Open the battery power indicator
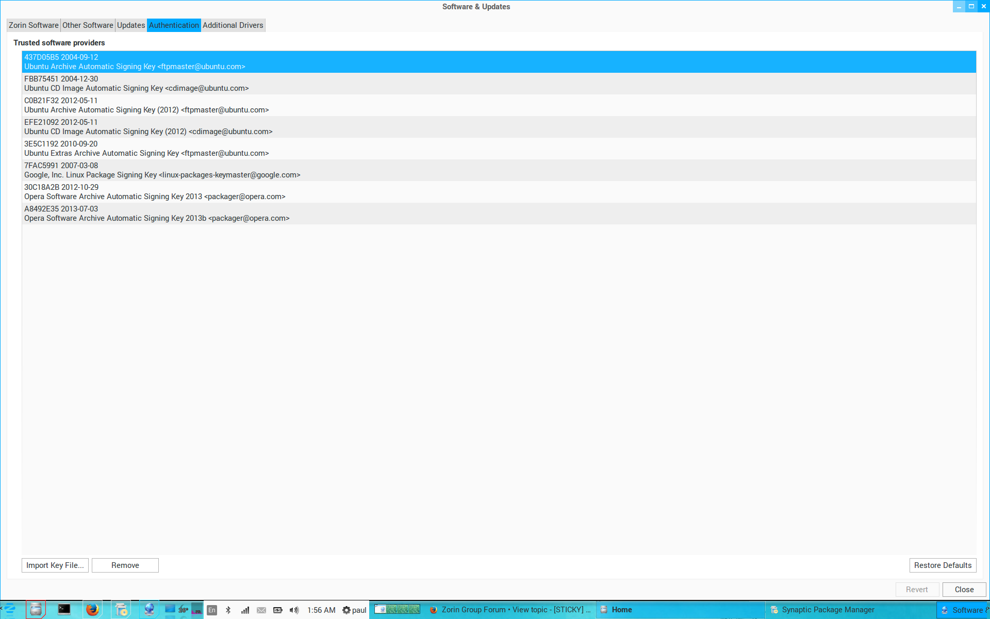Screen dimensions: 990x619 278,610
